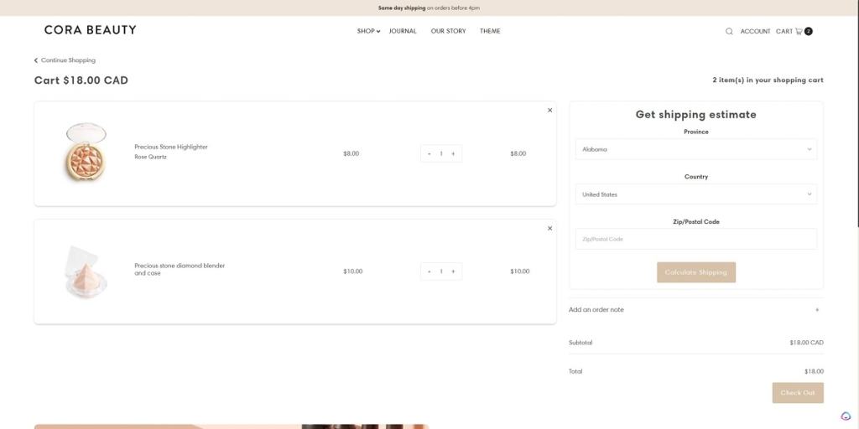Image resolution: width=859 pixels, height=429 pixels.
Task: Open the shopping cart bag icon
Action: (x=799, y=31)
